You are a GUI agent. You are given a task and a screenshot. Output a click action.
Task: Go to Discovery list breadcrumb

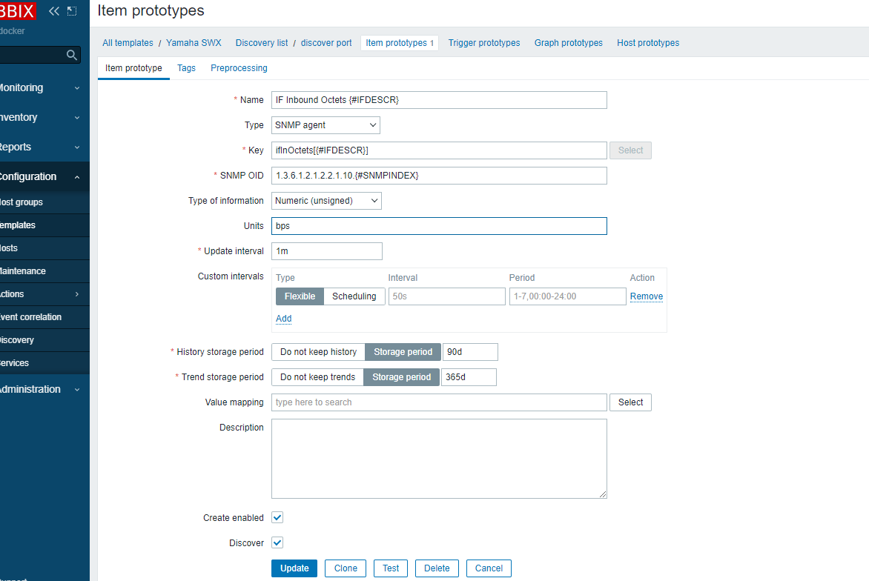coord(262,43)
